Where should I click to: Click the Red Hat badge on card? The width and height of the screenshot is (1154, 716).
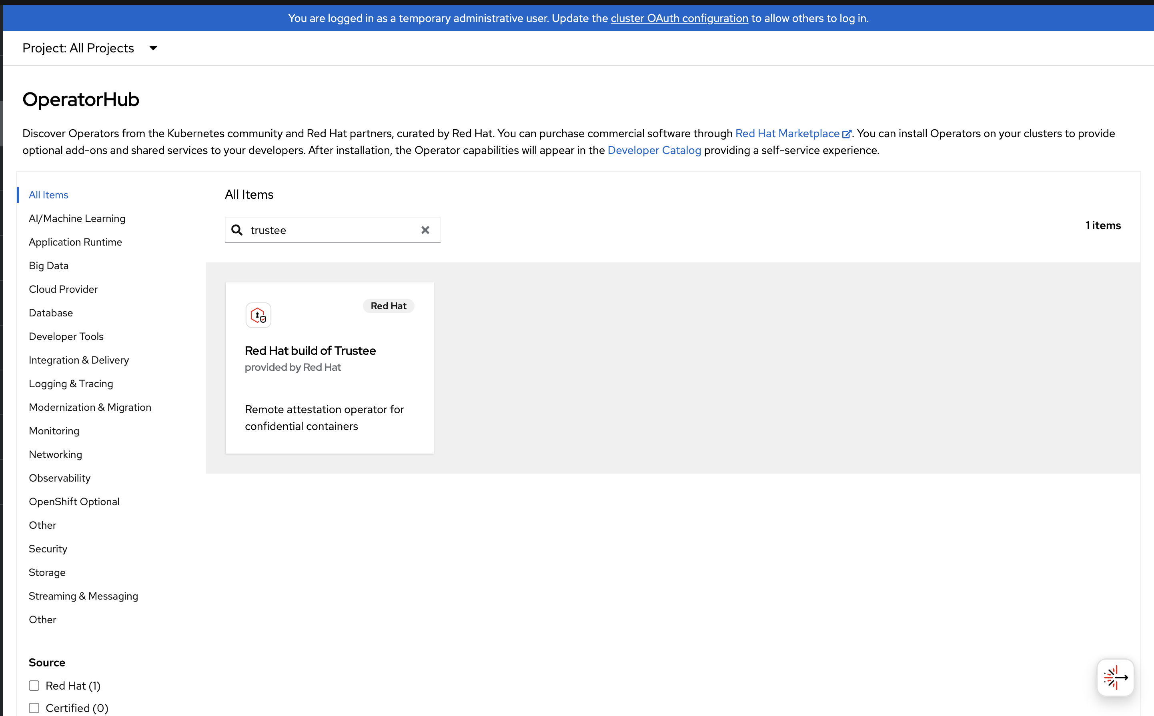point(388,306)
